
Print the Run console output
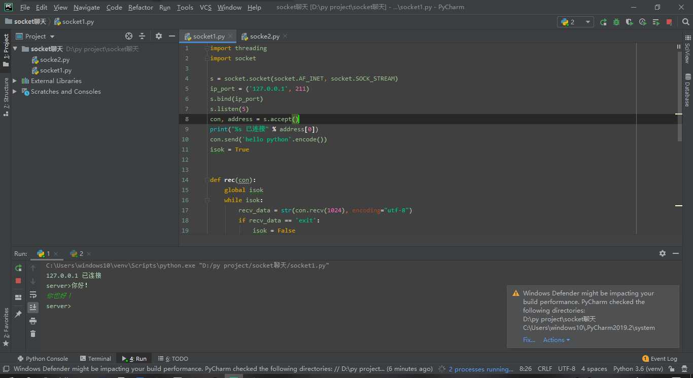[x=33, y=321]
